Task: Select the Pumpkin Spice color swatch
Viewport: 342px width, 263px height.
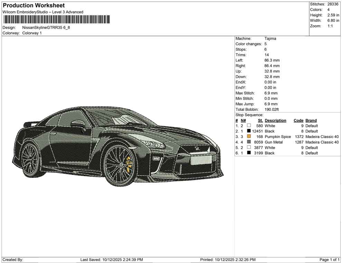Action: coord(249,137)
